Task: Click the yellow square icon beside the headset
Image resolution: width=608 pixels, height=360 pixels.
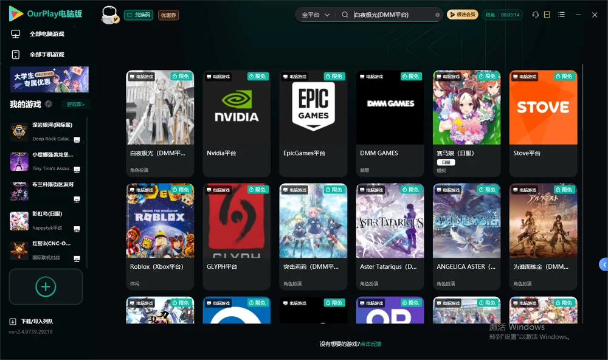Action: [x=547, y=15]
